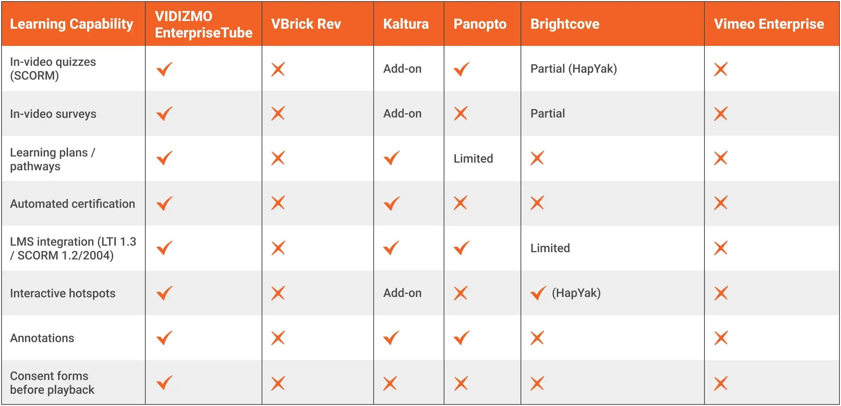Click the Partial (HapYak) Brightcove cell
The image size is (841, 406).
tap(574, 69)
